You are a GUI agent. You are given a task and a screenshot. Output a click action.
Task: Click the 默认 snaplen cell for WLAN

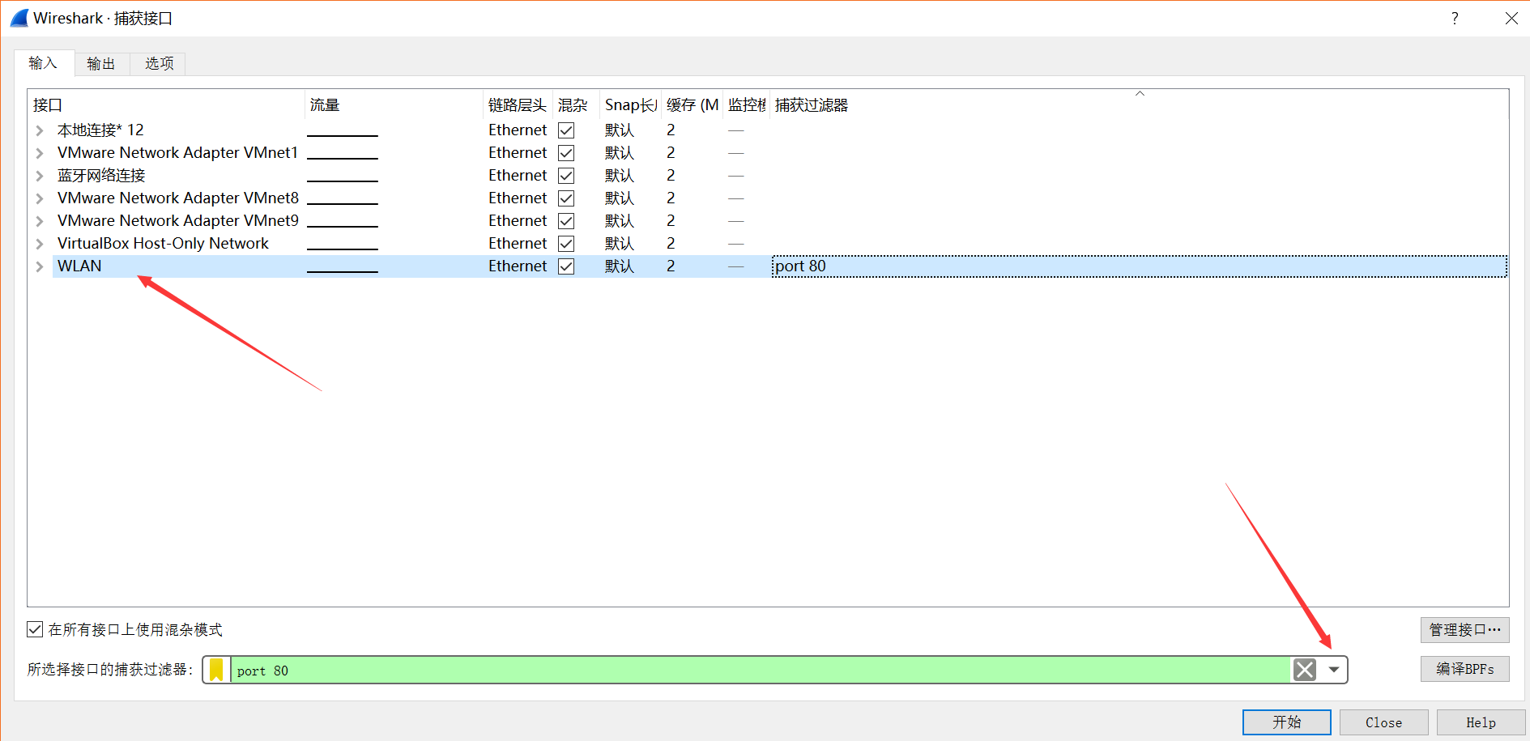click(620, 266)
